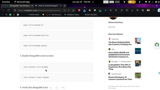Open the RCDD-202303 bookmark

(x=90, y=15)
